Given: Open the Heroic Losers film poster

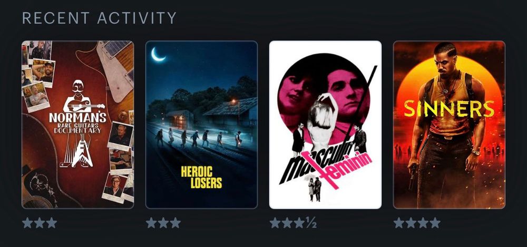Looking at the screenshot, I should point(201,125).
